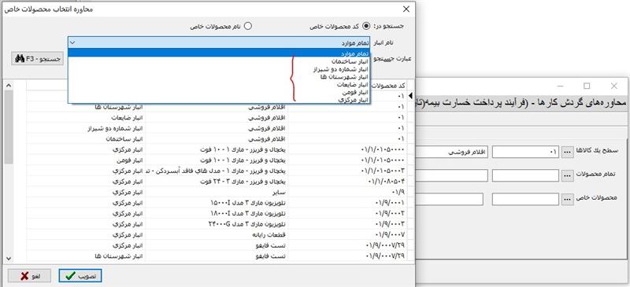The width and height of the screenshot is (630, 287).
Task: Click the red X cancel (لغو) button
Action: click(x=29, y=276)
